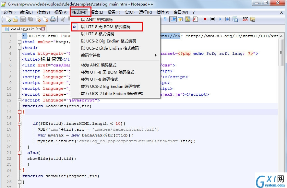
Task: Save the recorded macro
Action: [x=235, y=19]
